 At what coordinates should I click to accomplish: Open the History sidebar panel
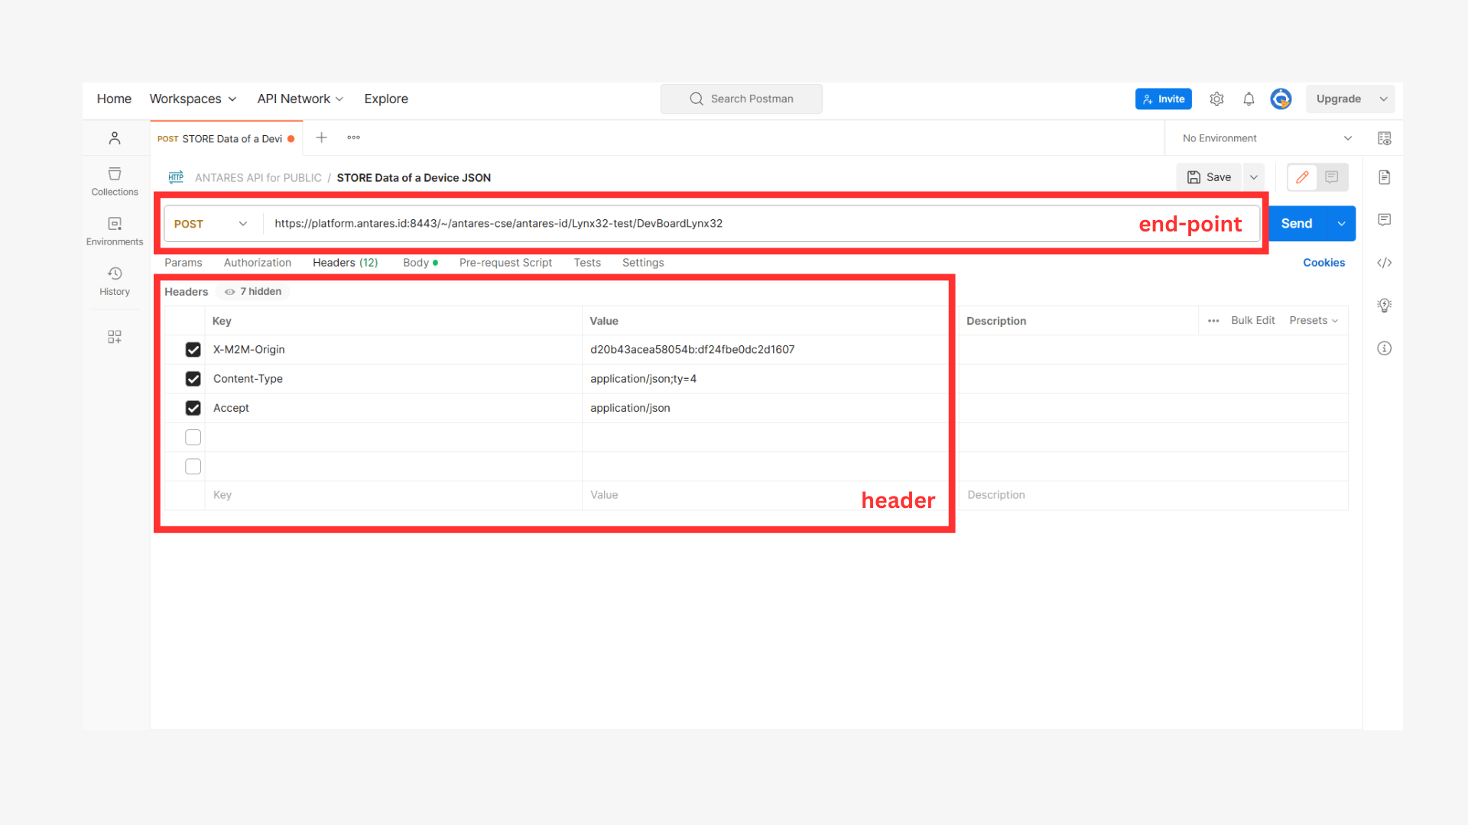[x=115, y=281]
